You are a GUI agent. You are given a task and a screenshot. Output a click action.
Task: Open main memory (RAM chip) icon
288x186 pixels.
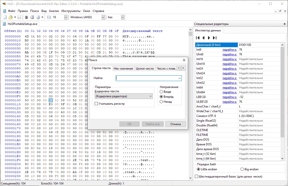pos(26,17)
